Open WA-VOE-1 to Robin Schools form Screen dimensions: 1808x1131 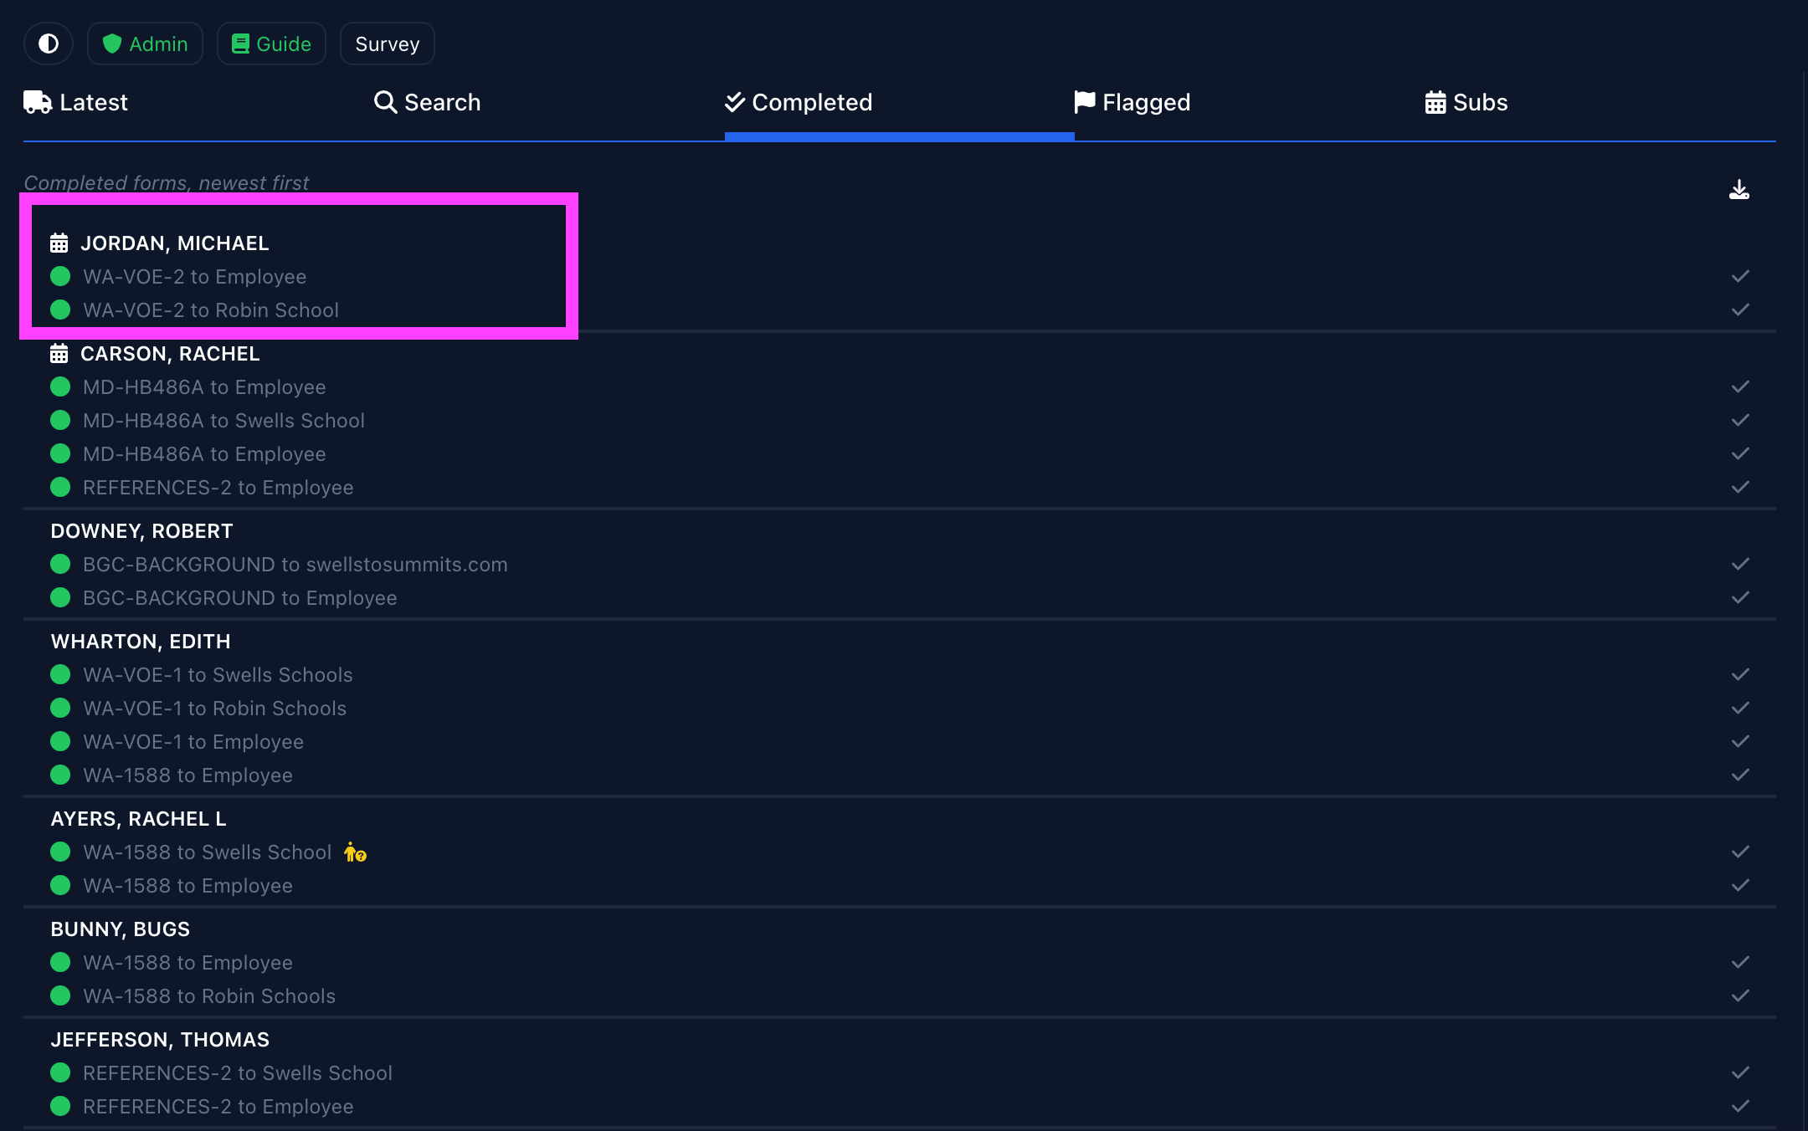click(214, 709)
